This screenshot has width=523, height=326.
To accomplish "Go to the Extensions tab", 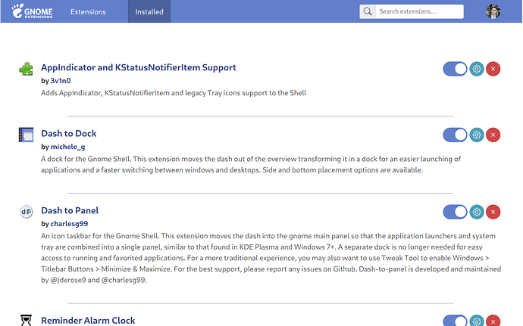I will pyautogui.click(x=88, y=12).
